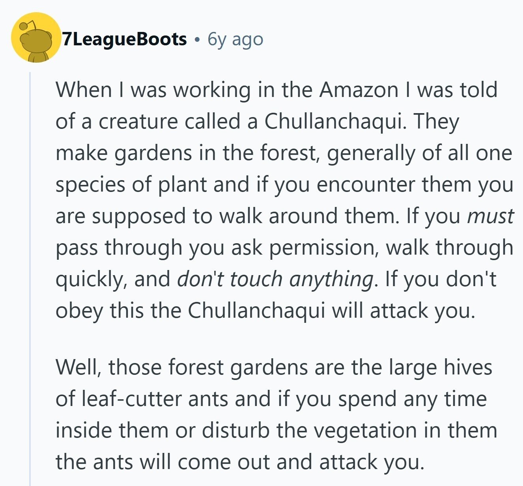
Task: Click the dot separator beside the username
Action: click(x=197, y=39)
